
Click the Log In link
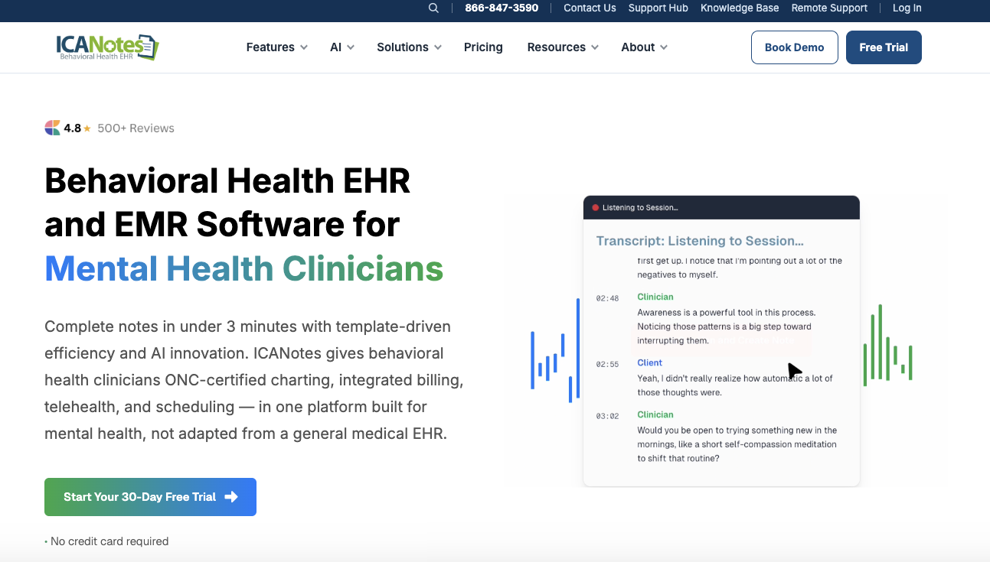pos(907,8)
